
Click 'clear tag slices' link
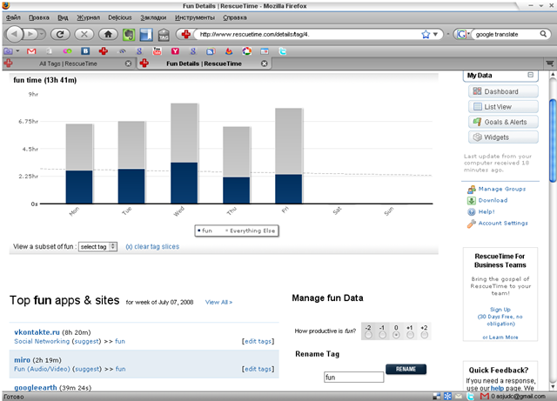pos(157,246)
